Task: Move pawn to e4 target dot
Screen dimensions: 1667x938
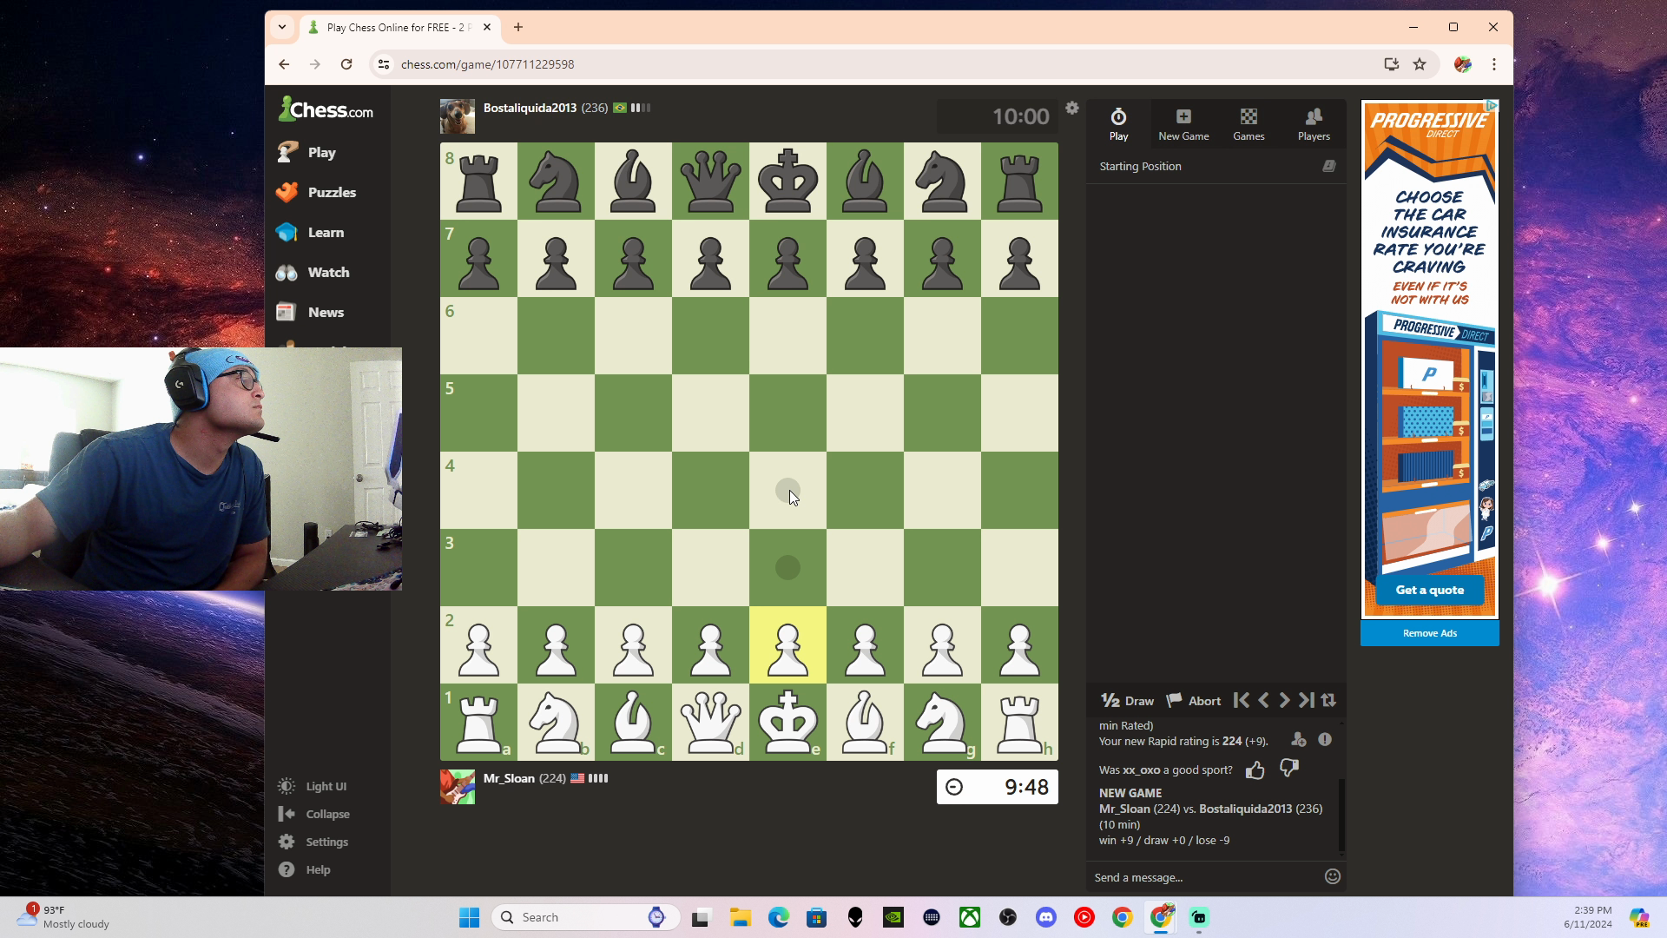Action: pyautogui.click(x=787, y=490)
